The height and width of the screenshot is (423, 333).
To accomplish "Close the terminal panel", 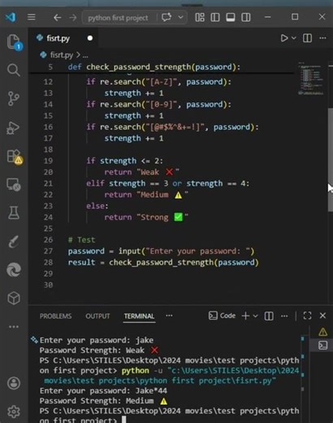I will (322, 316).
